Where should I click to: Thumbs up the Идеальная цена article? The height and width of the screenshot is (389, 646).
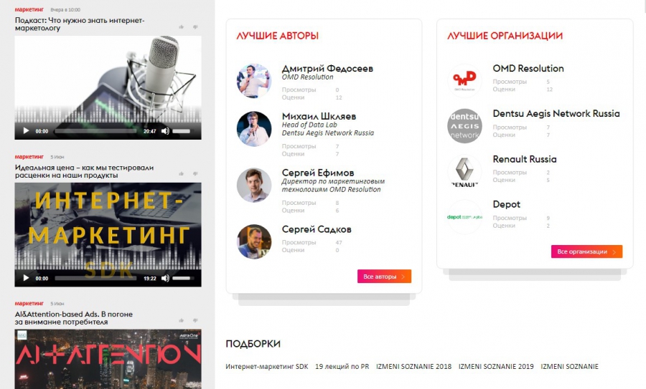tap(182, 173)
